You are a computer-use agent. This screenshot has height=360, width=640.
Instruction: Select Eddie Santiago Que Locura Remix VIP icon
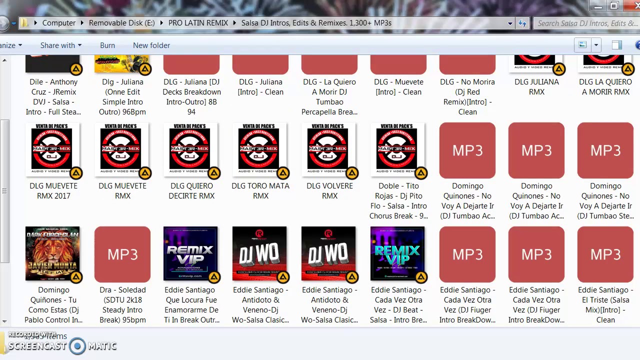(191, 254)
